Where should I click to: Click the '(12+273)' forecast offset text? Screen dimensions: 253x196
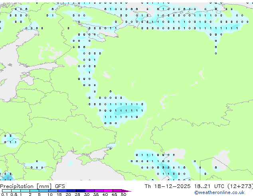[240, 186]
